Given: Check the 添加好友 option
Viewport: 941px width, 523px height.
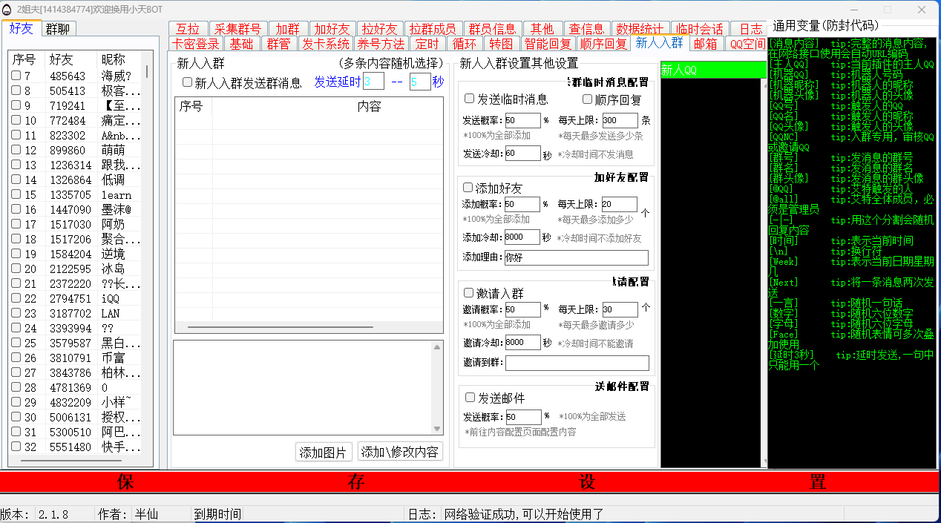Looking at the screenshot, I should click(x=468, y=188).
